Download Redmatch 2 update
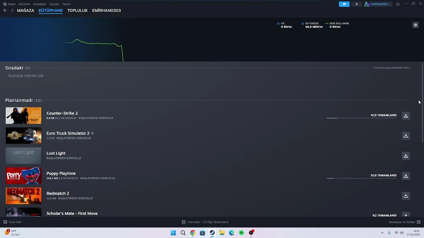 (x=406, y=196)
